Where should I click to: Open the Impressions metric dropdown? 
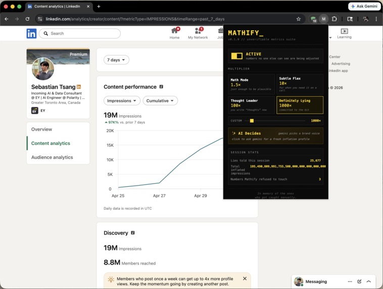(x=122, y=101)
